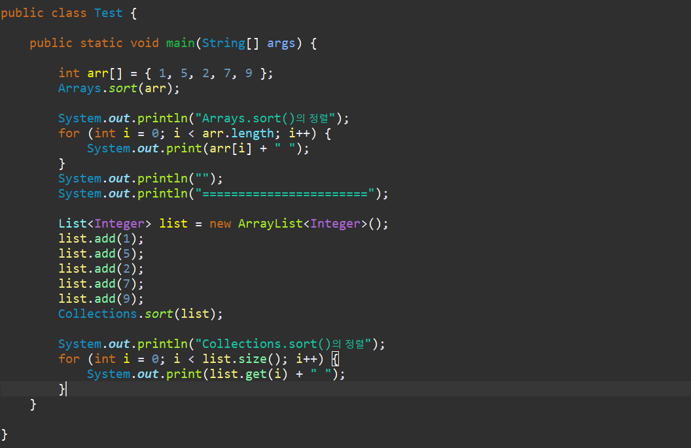The width and height of the screenshot is (691, 448).
Task: Click the list.add(5) line
Action: (x=101, y=254)
